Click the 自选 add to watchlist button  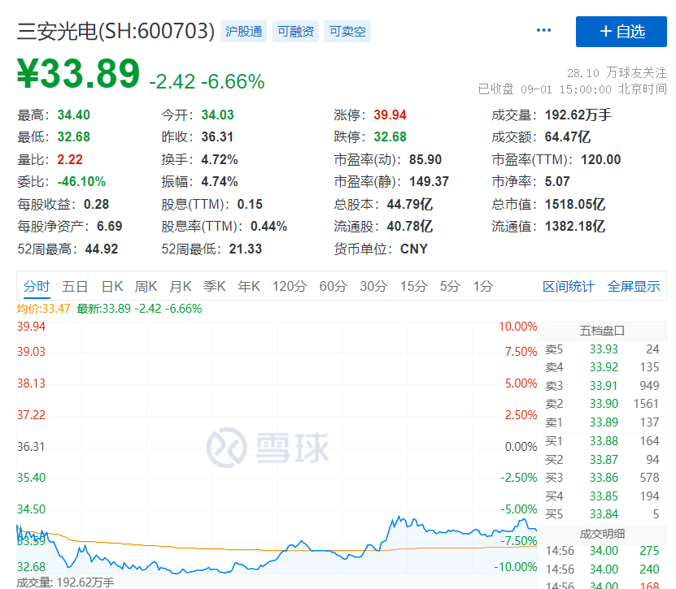pos(621,32)
